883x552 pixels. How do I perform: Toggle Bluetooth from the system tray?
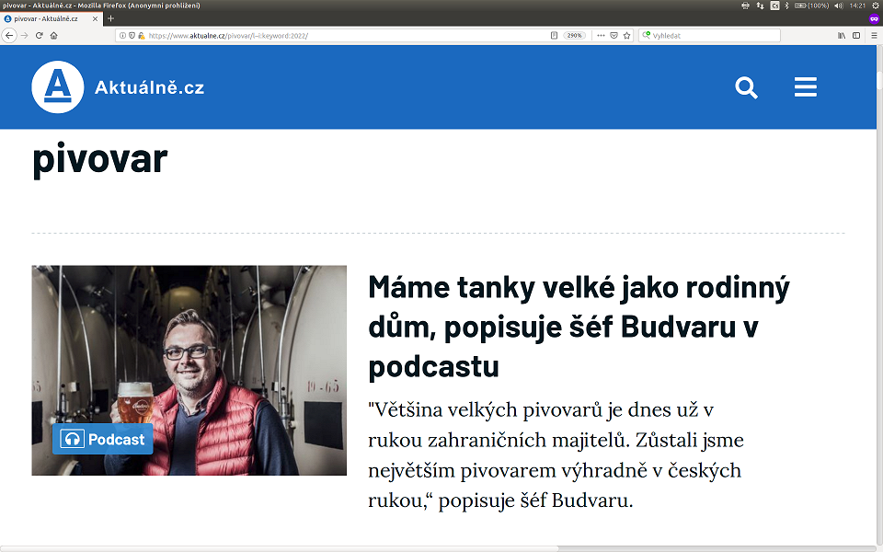pyautogui.click(x=786, y=6)
